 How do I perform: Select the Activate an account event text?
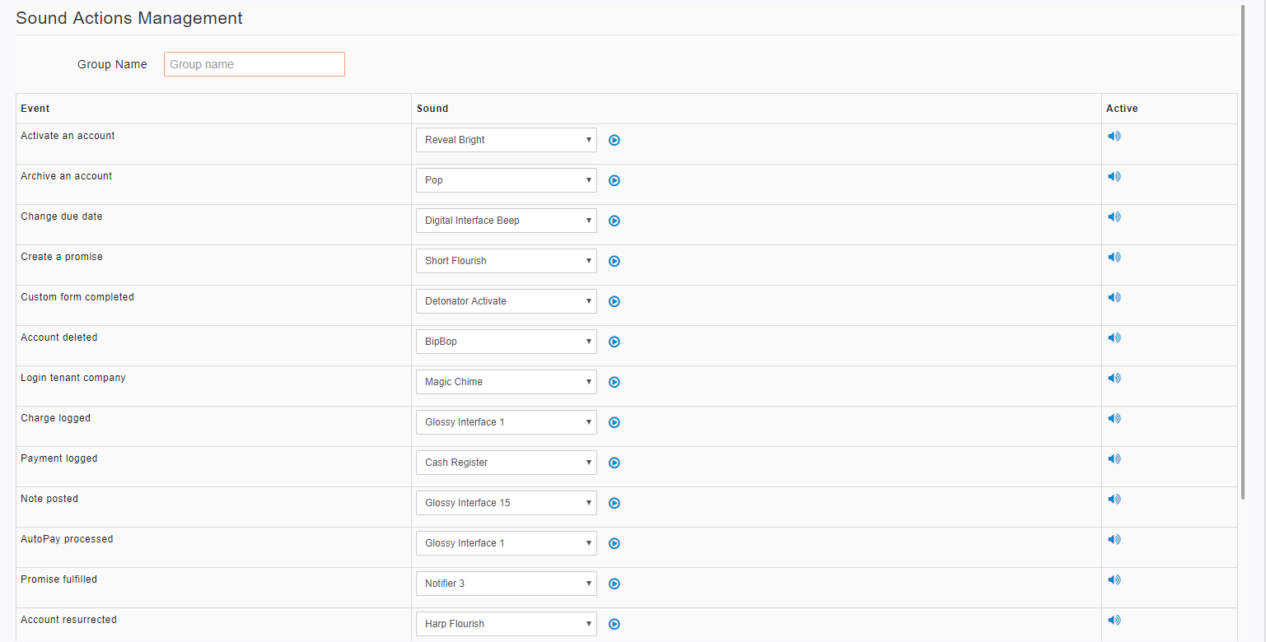[68, 136]
